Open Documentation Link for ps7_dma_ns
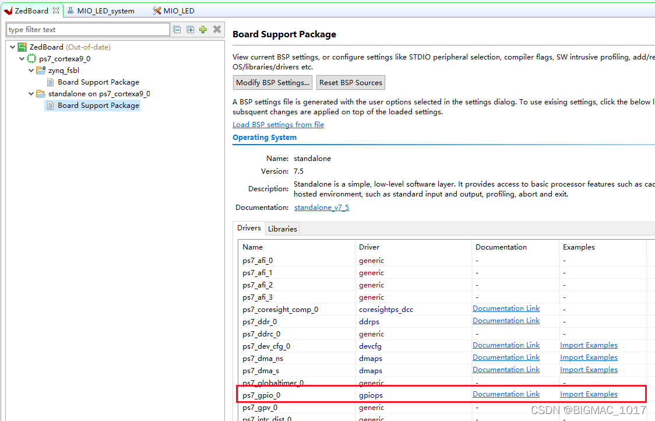Image resolution: width=655 pixels, height=421 pixels. click(x=506, y=357)
